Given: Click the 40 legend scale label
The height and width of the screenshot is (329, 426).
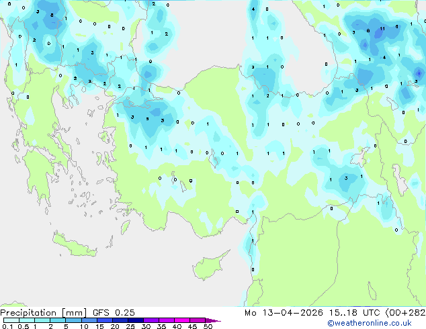Looking at the screenshot, I should coord(177,326).
